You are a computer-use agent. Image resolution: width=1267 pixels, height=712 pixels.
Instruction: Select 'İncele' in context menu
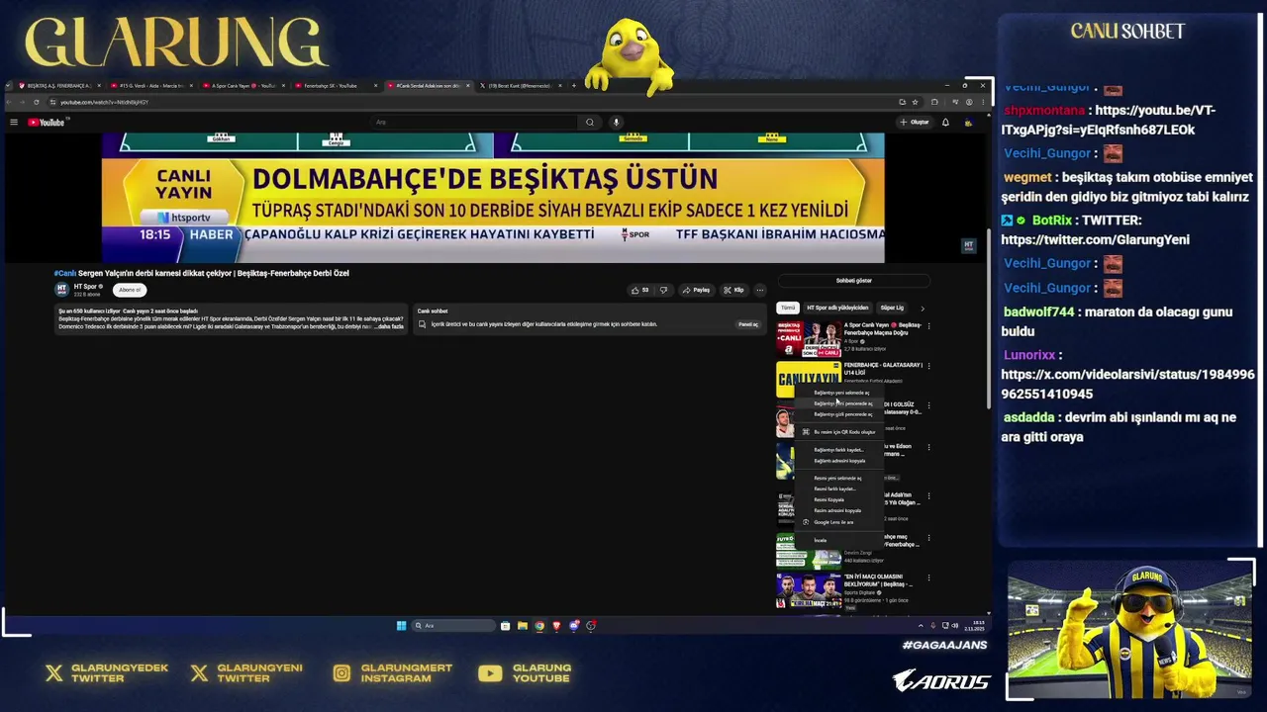coord(841,540)
